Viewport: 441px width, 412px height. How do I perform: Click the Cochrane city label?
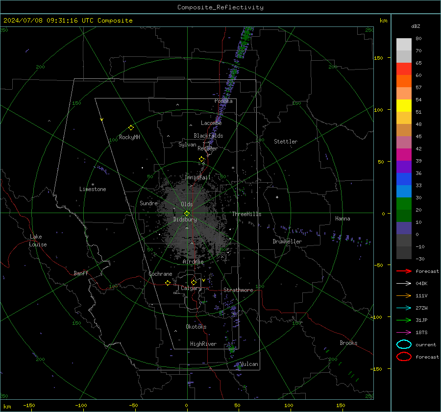(x=160, y=274)
